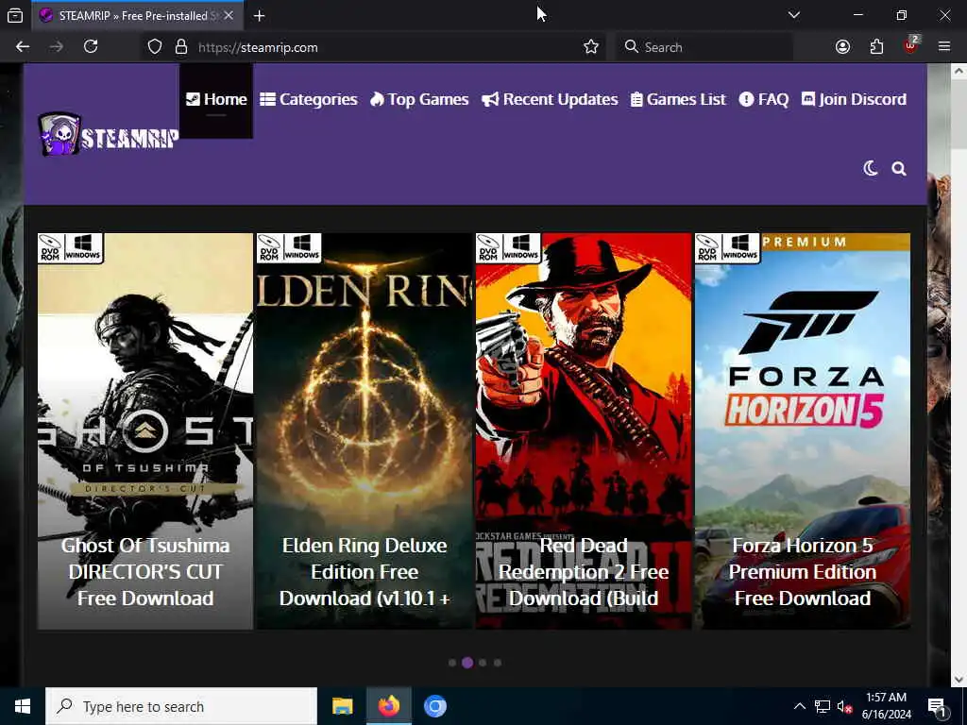Click taskbar Type here to search box
This screenshot has width=967, height=725.
point(181,706)
